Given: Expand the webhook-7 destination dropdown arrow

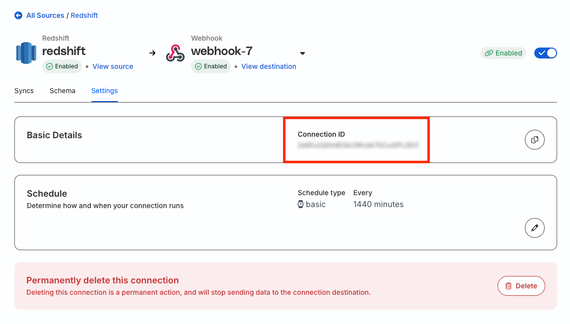Looking at the screenshot, I should click(x=303, y=54).
